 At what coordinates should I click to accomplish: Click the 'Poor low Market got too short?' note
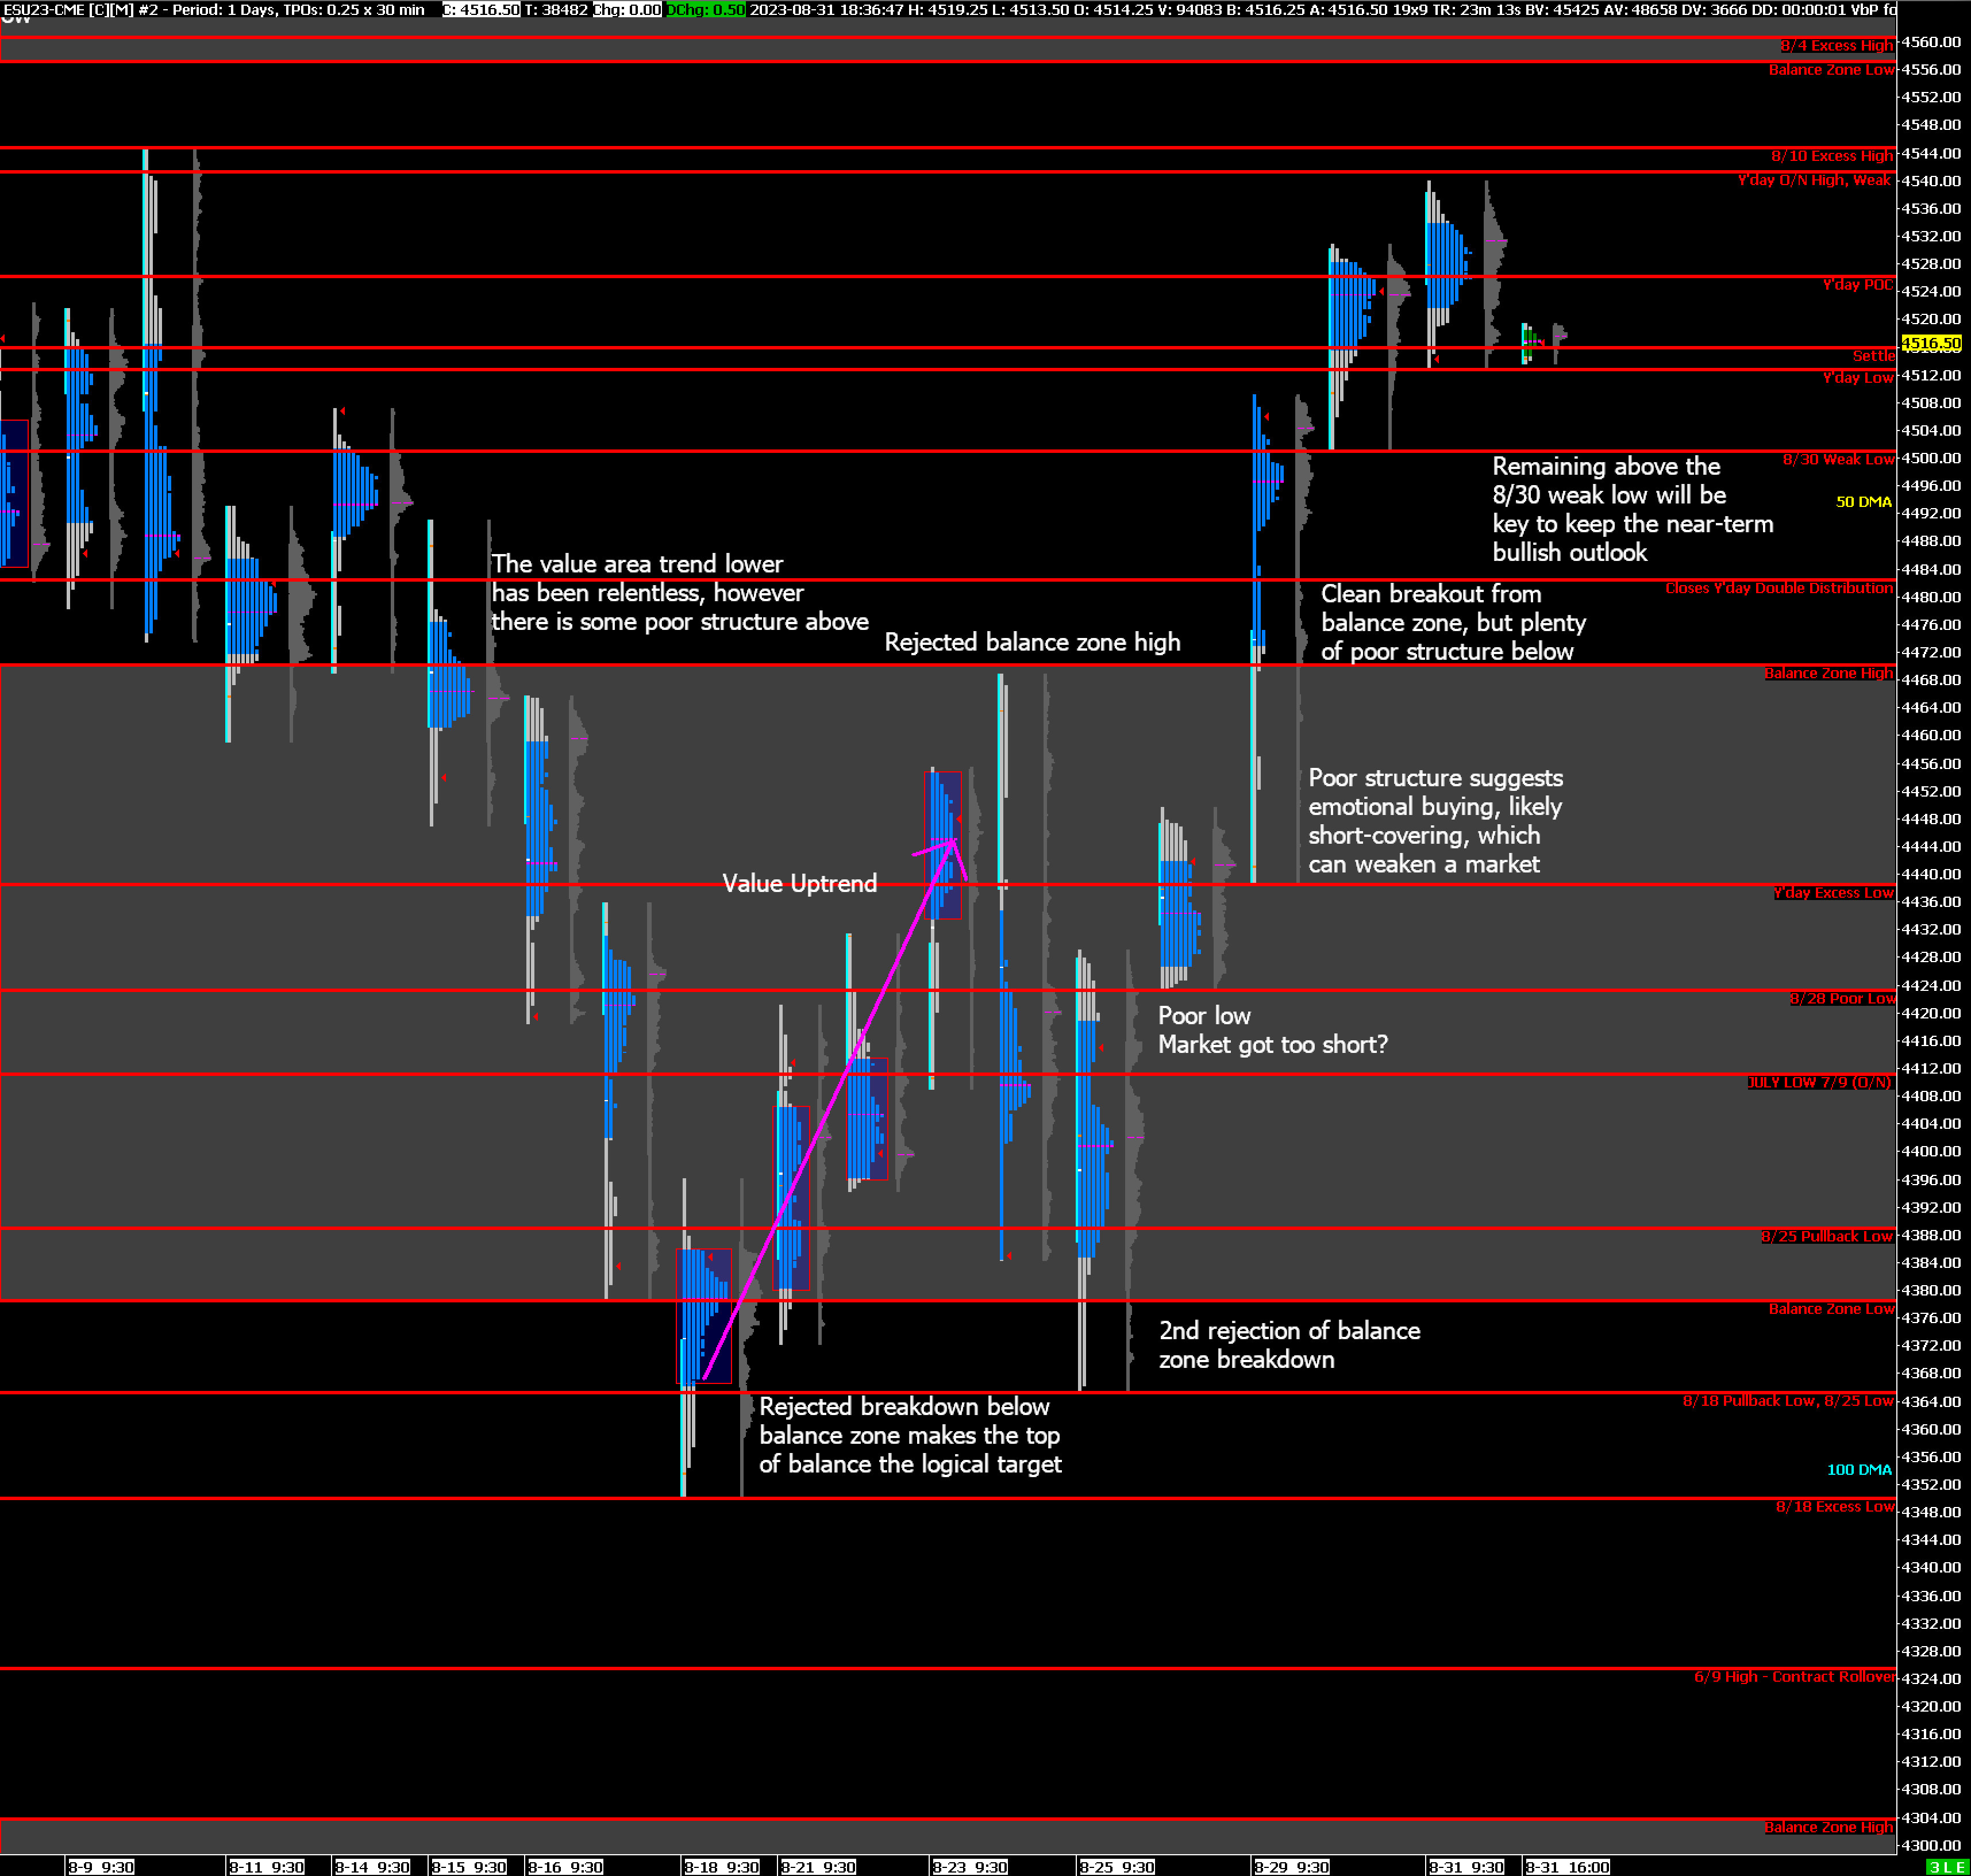[1272, 1030]
